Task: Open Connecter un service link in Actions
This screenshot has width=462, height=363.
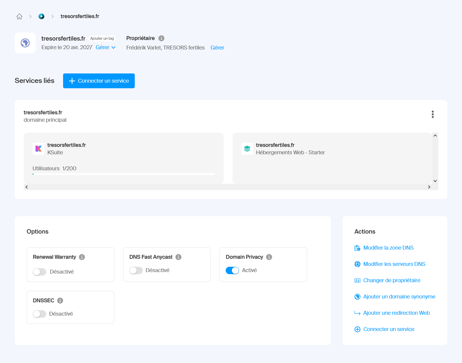Action: (x=389, y=329)
